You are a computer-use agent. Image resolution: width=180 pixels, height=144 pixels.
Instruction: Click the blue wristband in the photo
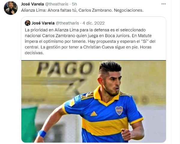42,134
